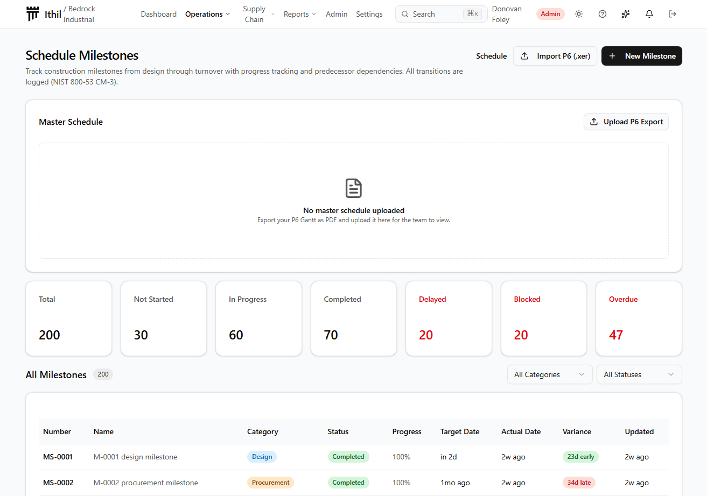
Task: Click the Variance column header
Action: (577, 431)
